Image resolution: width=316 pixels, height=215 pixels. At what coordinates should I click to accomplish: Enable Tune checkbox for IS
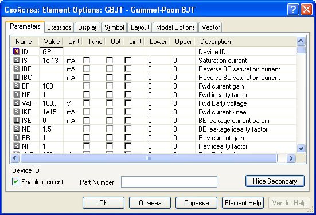click(87, 60)
